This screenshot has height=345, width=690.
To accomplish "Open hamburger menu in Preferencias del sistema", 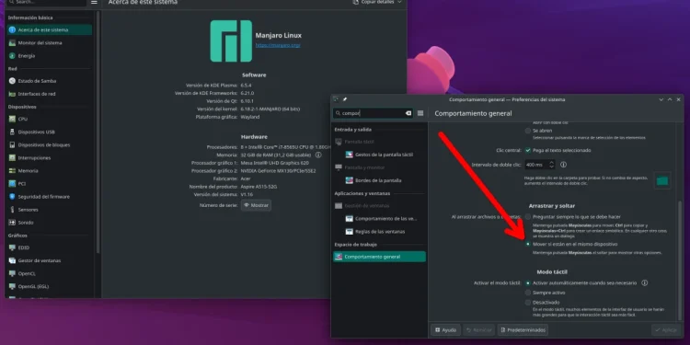I will click(420, 113).
